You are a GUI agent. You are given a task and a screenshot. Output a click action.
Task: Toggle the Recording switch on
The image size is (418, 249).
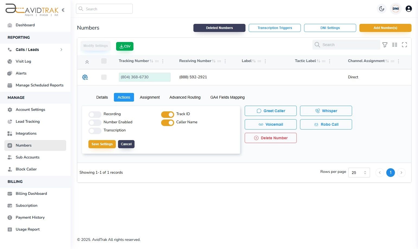click(95, 114)
